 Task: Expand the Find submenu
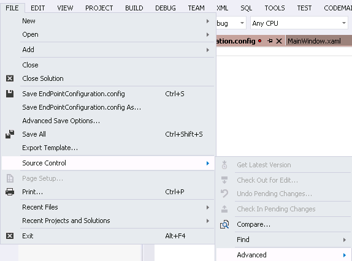click(x=283, y=240)
